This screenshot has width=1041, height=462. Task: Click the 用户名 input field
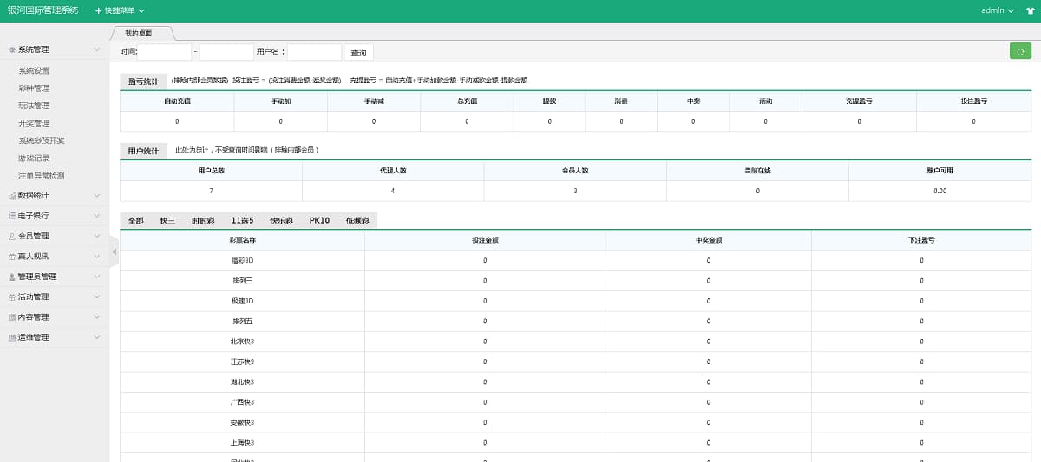314,53
